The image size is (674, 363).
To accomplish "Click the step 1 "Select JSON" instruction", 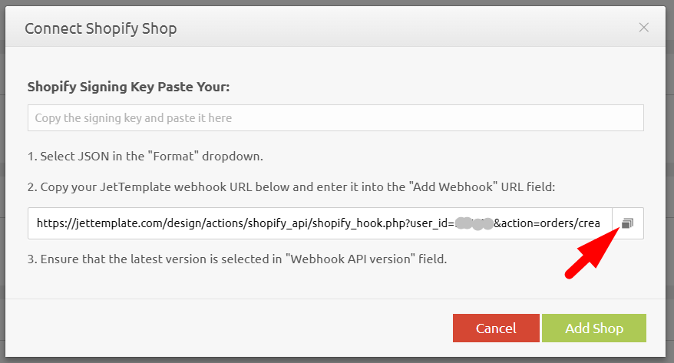I will tap(145, 157).
